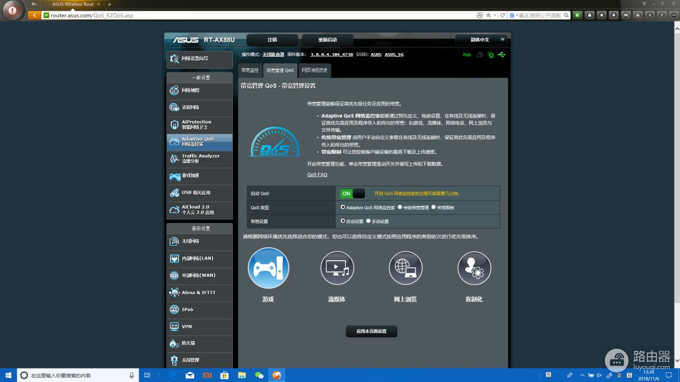Switch to the Bandwidth Monitor (带宽监控) tab
This screenshot has width=680, height=382.
click(x=250, y=70)
